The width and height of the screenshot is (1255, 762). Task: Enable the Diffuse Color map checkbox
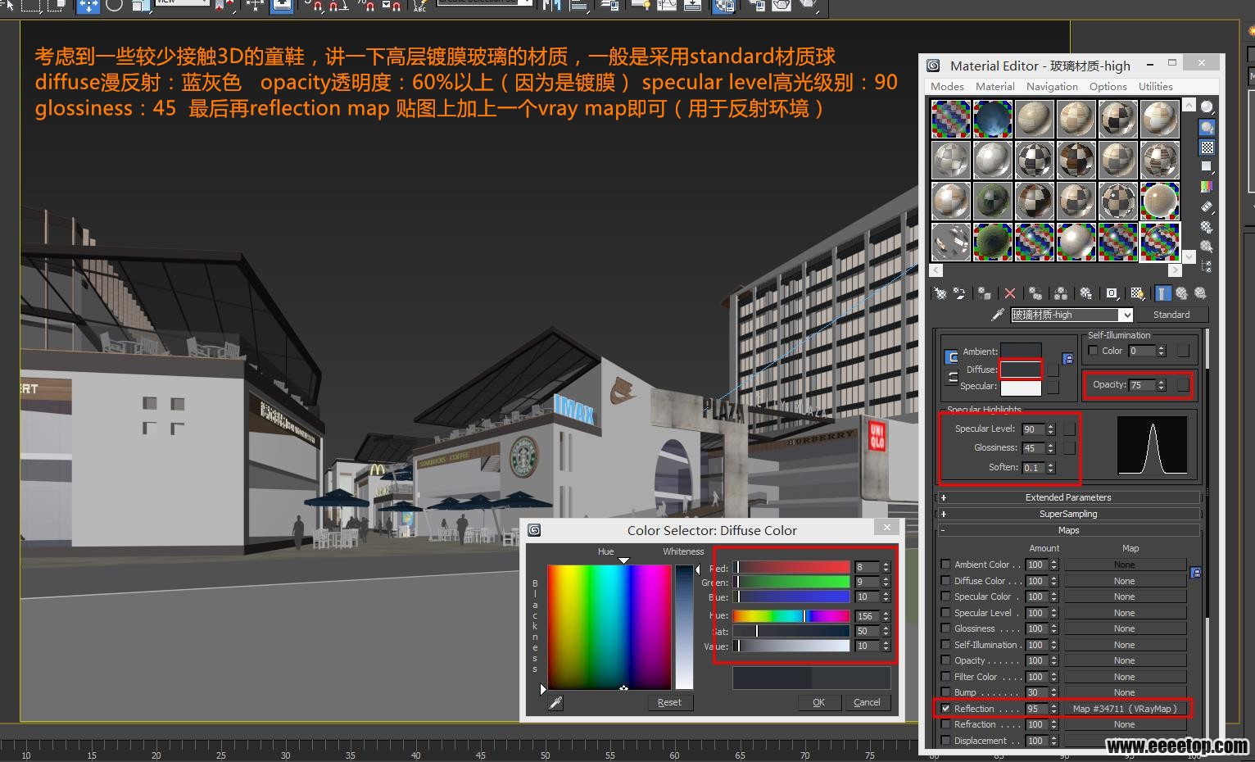pos(946,580)
